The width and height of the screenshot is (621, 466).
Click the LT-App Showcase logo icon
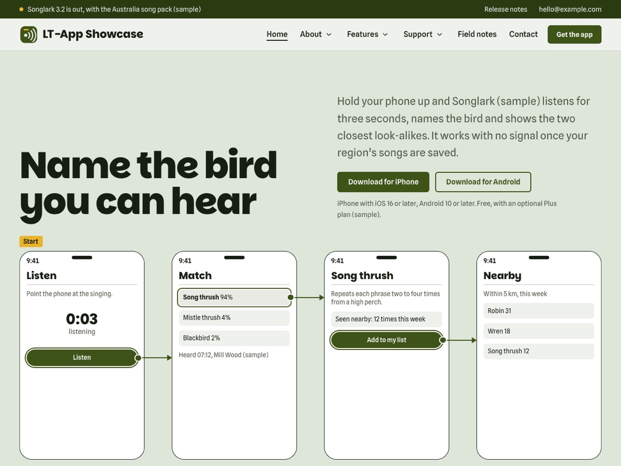click(x=28, y=34)
